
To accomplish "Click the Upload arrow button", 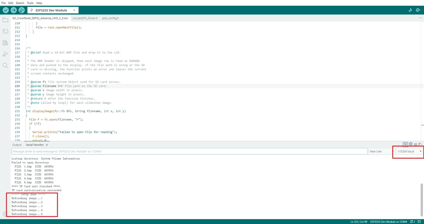I will [x=13, y=10].
